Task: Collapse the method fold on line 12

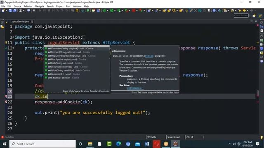Action: pos(14,48)
